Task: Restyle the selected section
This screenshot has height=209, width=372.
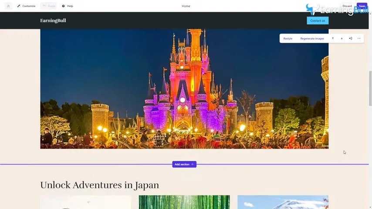Action: coord(287,38)
